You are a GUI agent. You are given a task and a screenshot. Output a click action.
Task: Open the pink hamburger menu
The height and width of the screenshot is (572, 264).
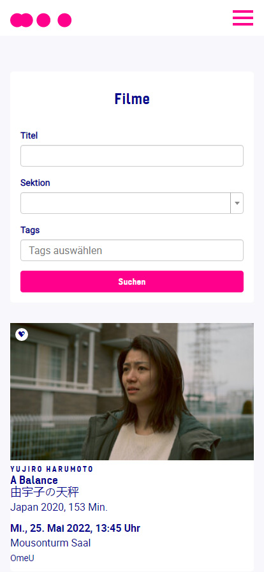pos(243,18)
